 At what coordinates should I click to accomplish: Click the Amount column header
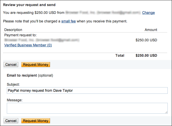pos(151,30)
